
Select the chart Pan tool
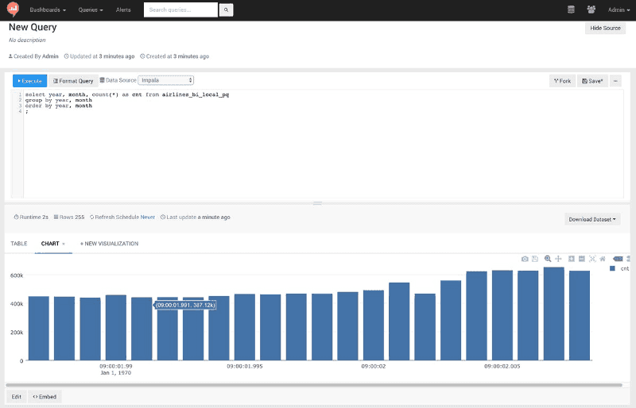click(559, 259)
